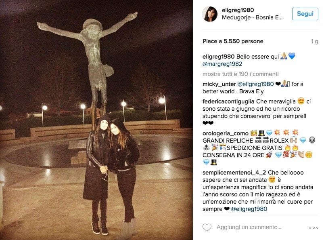Open federicacontiguglia commenter profile
Image resolution: width=326 pixels, height=240 pixels.
[228, 101]
